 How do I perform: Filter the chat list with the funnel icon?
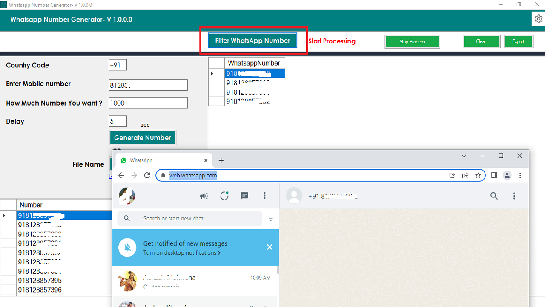(x=270, y=218)
